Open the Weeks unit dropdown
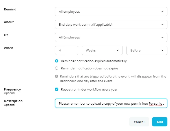The image size is (170, 131). point(102,50)
